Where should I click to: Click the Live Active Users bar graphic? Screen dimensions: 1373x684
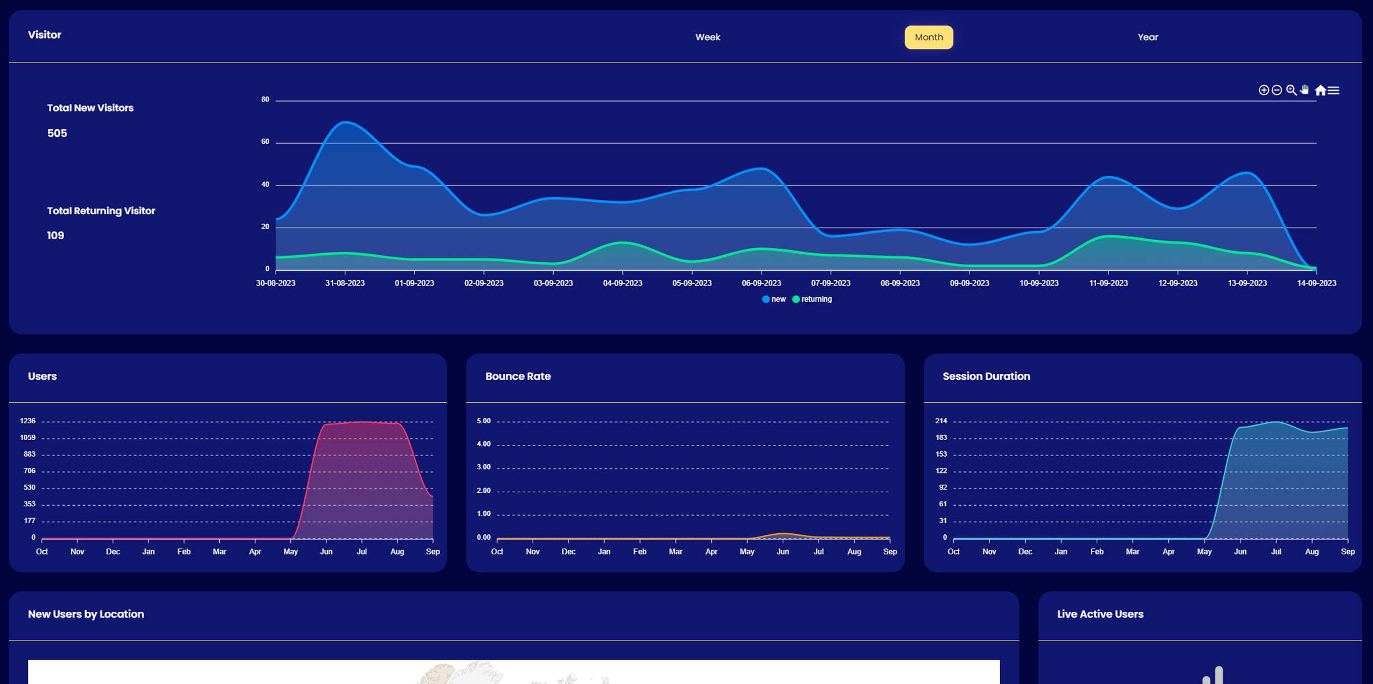click(x=1213, y=675)
